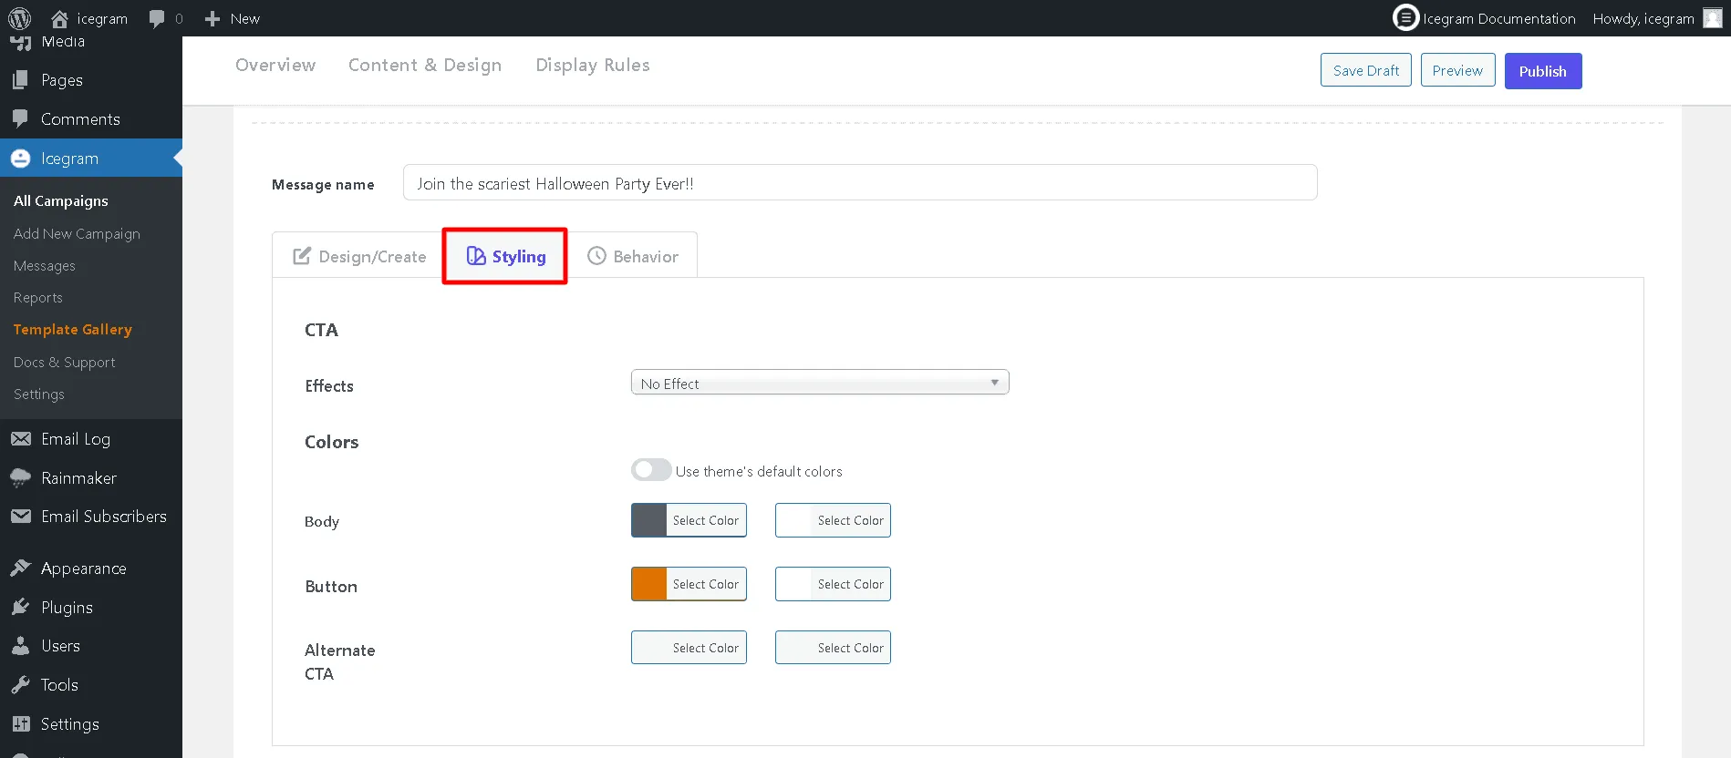
Task: Select the Styling tab
Action: click(x=505, y=256)
